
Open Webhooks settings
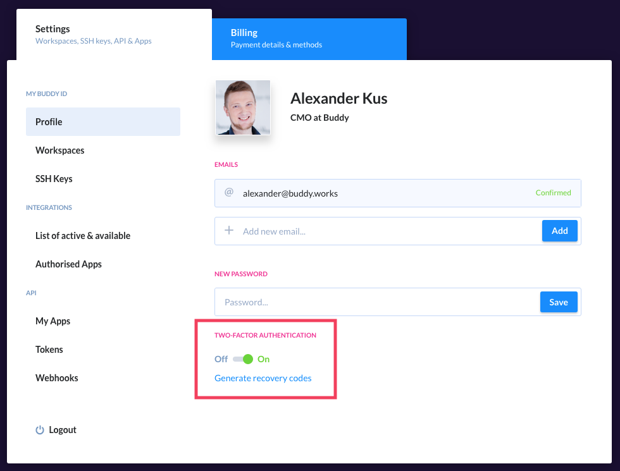[x=56, y=378]
